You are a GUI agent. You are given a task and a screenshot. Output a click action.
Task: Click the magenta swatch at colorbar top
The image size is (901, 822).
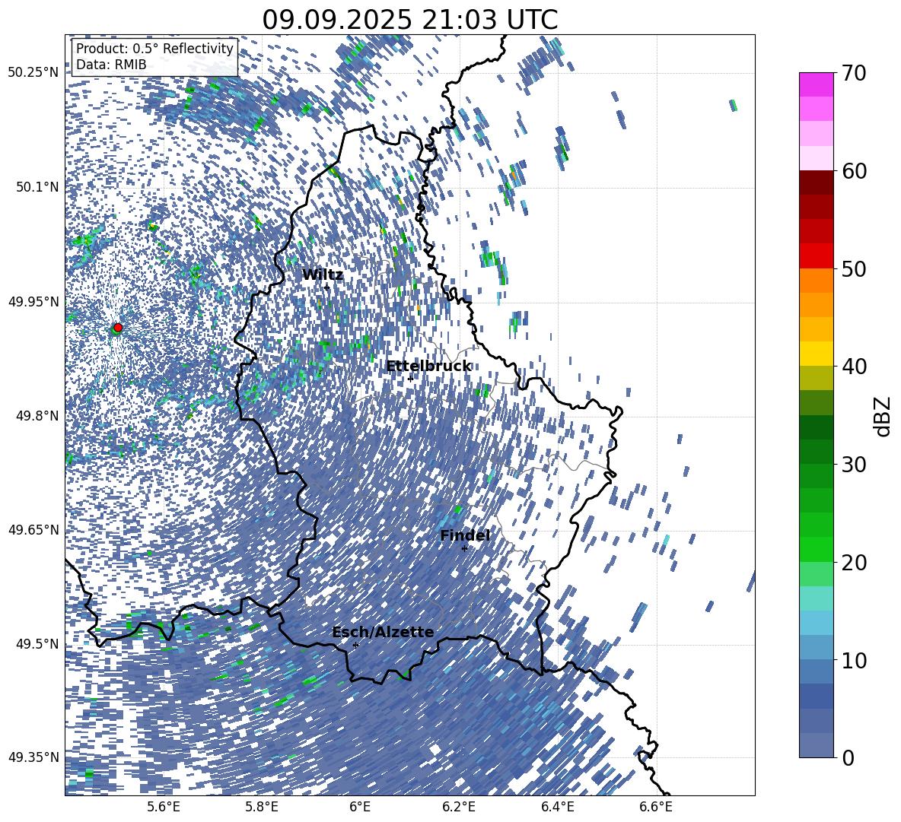point(816,84)
